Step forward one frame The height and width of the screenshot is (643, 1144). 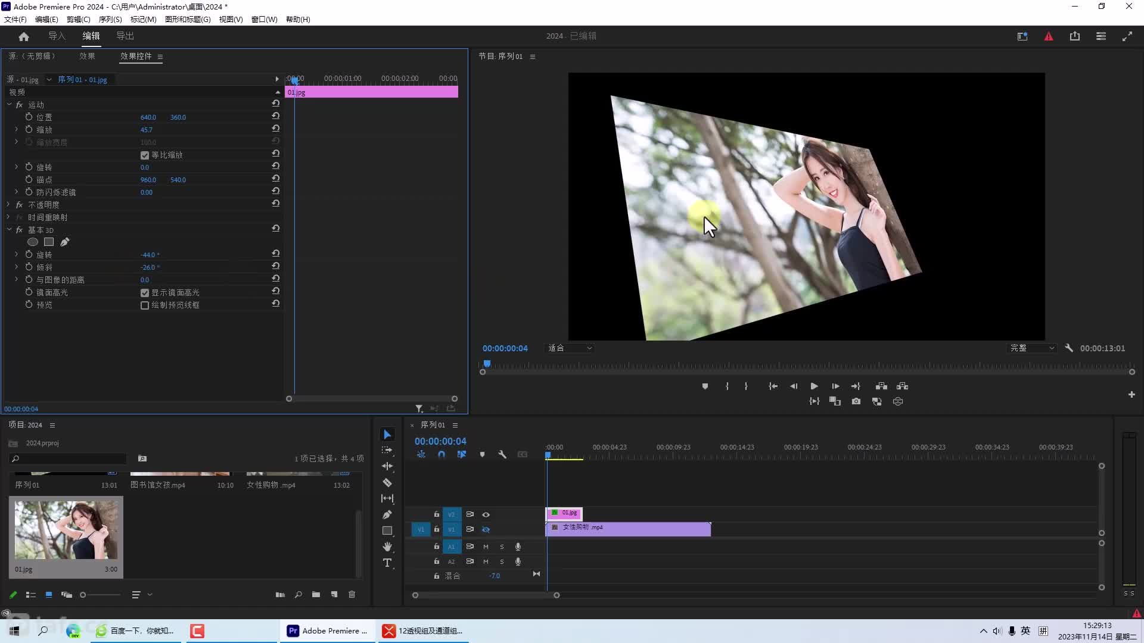point(835,386)
